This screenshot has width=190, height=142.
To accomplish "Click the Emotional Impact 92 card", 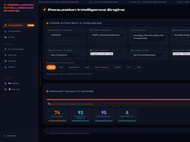I will 81,115.
